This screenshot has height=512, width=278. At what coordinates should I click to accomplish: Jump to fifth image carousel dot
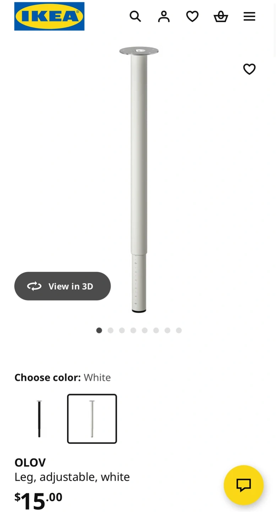145,330
